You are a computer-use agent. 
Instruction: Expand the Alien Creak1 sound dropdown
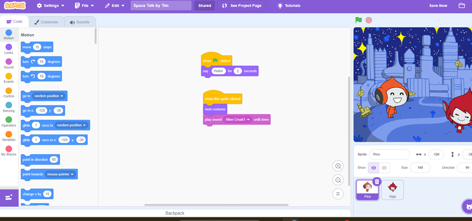[x=248, y=119]
